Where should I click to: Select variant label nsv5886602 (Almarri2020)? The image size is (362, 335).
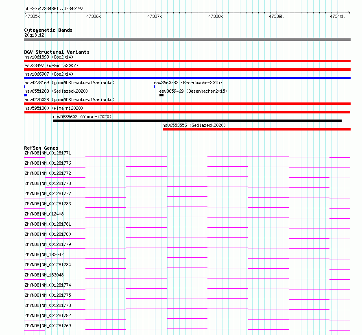click(82, 117)
